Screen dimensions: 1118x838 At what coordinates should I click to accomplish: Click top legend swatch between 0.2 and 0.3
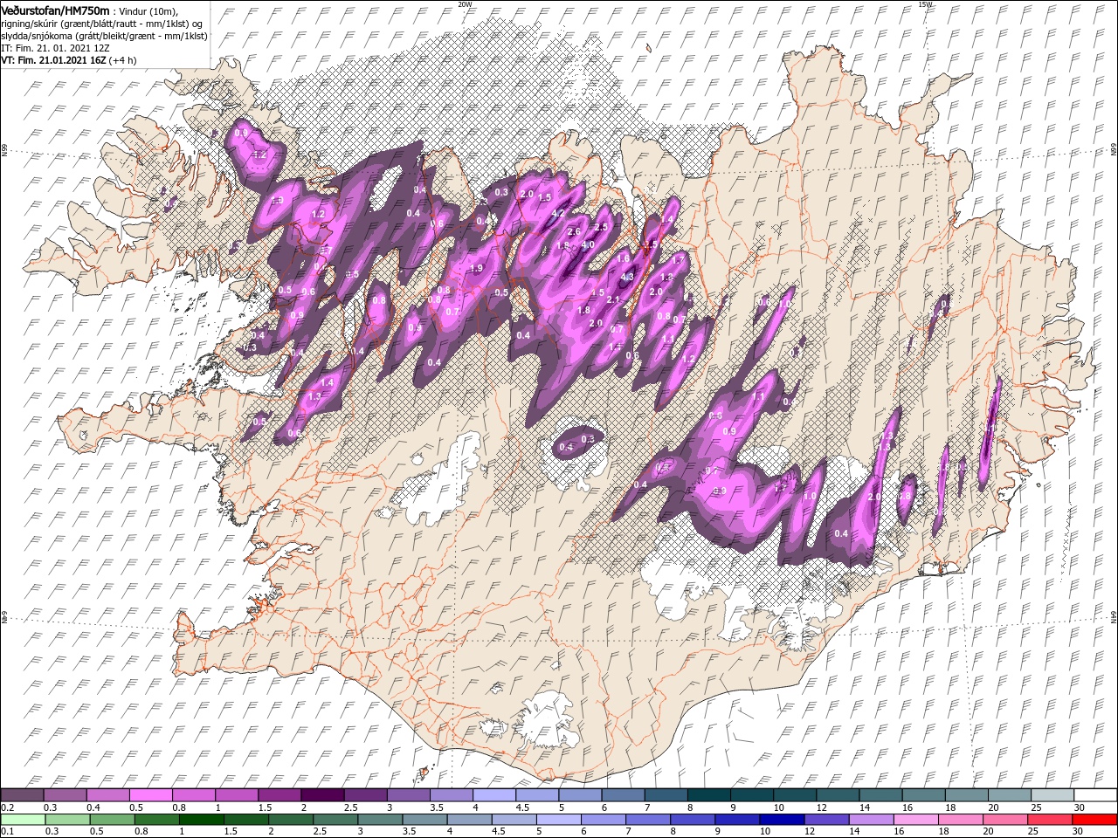click(22, 795)
